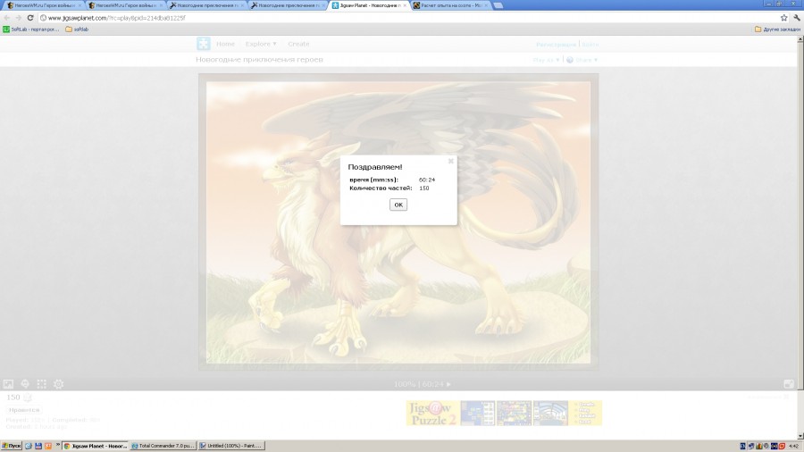
Task: Click the Нравится like button
Action: tap(24, 410)
